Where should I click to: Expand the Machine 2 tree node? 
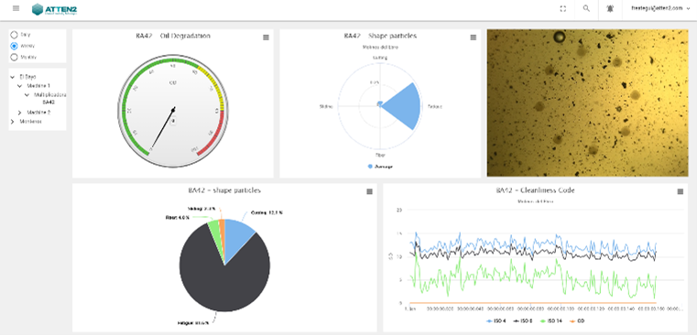coord(19,113)
